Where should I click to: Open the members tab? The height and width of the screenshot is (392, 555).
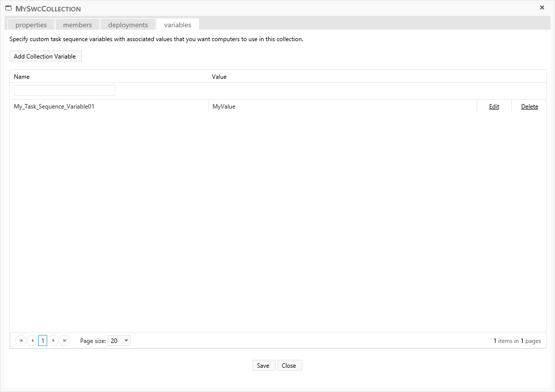click(x=77, y=25)
